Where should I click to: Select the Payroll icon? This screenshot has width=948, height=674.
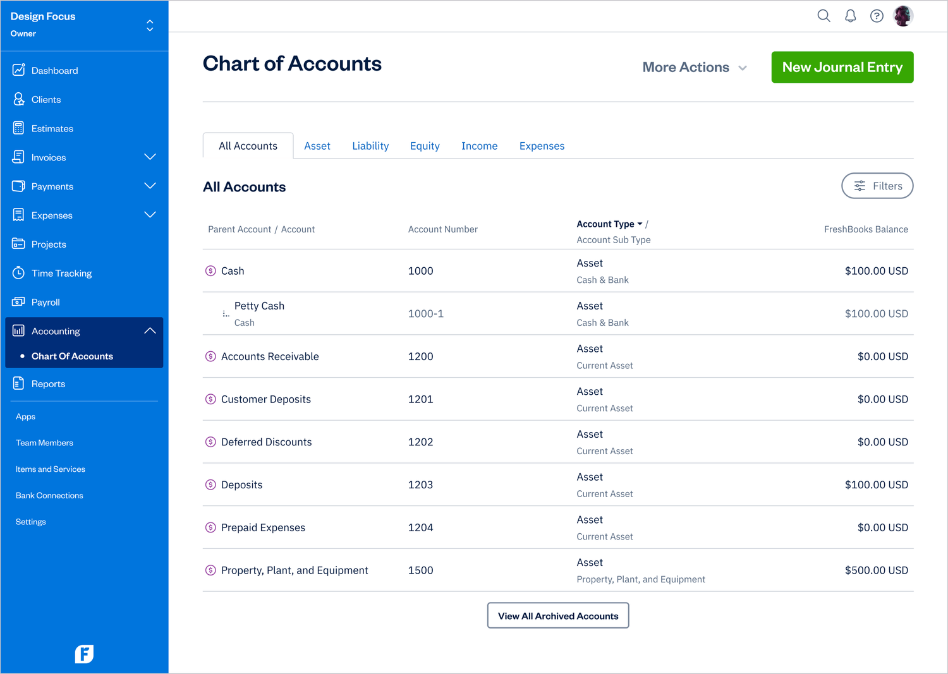point(19,302)
